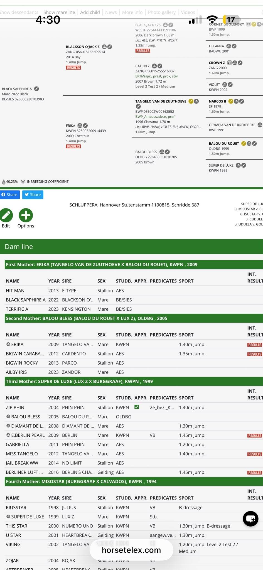Open the green plus Options button
The width and height of the screenshot is (263, 570).
point(26,215)
